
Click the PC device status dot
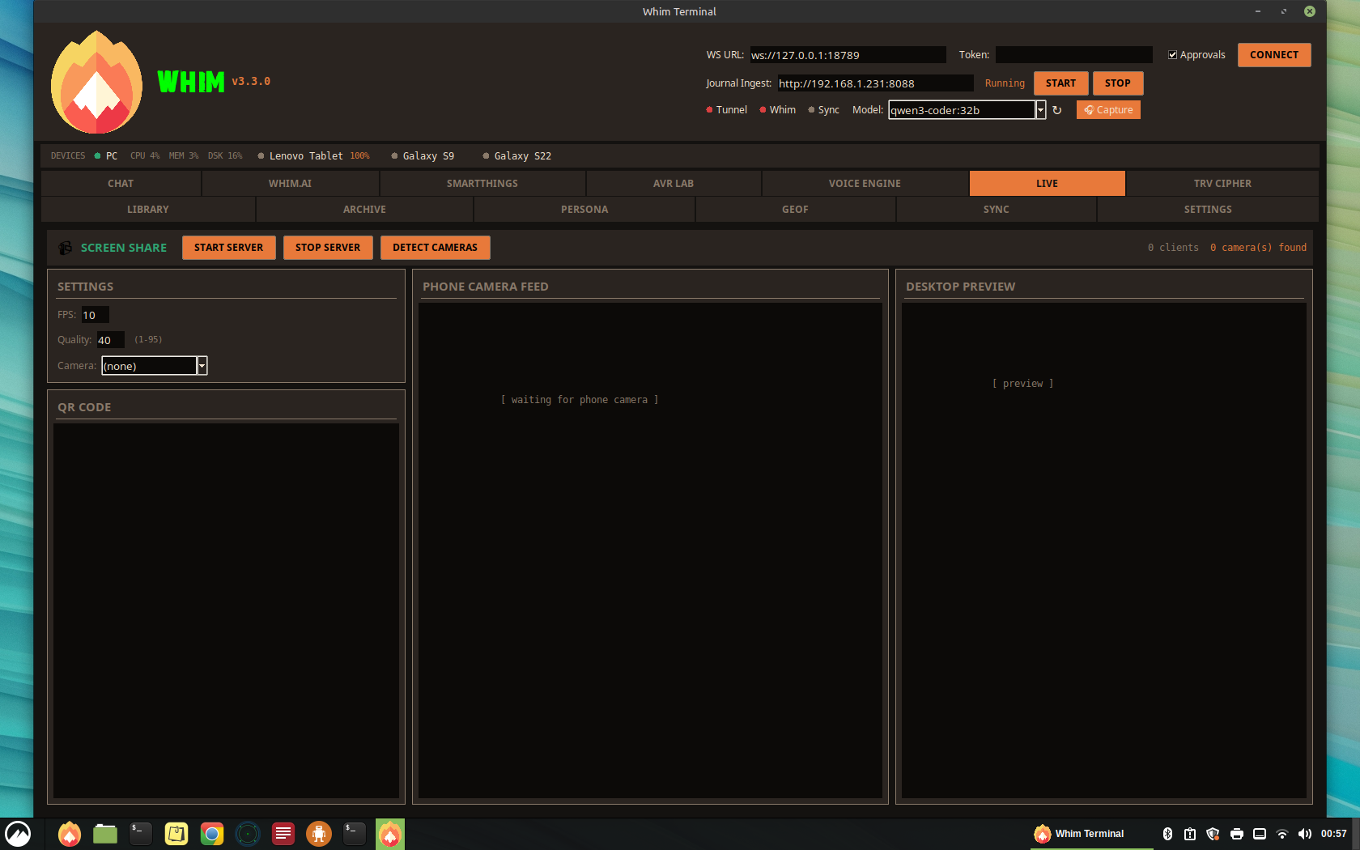point(96,155)
